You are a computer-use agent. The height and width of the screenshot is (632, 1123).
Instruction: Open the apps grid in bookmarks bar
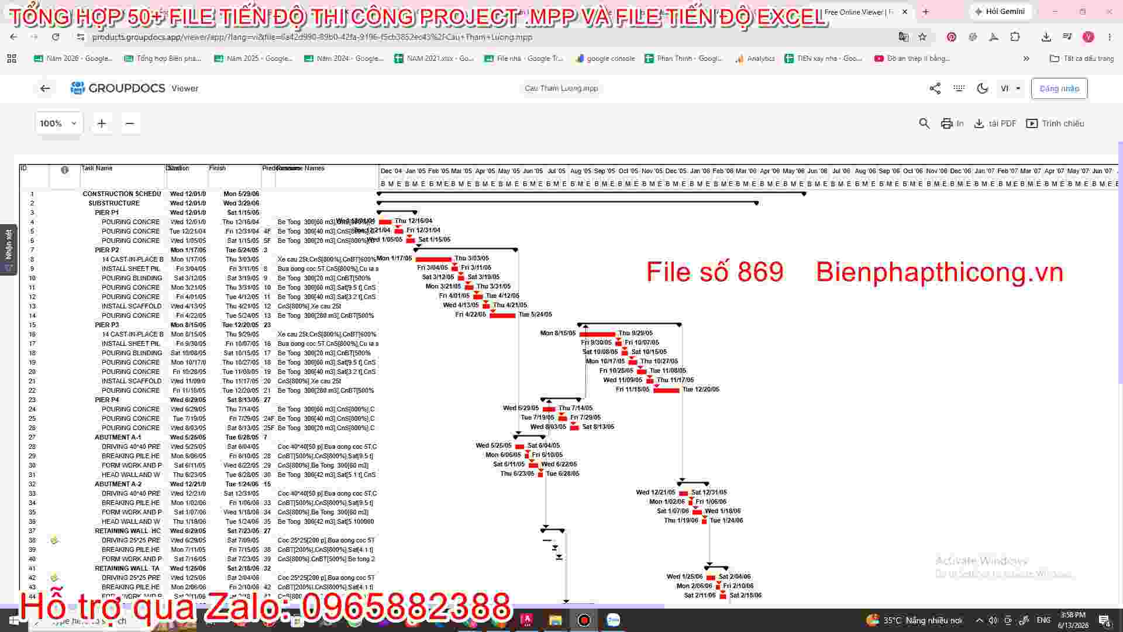(x=12, y=59)
